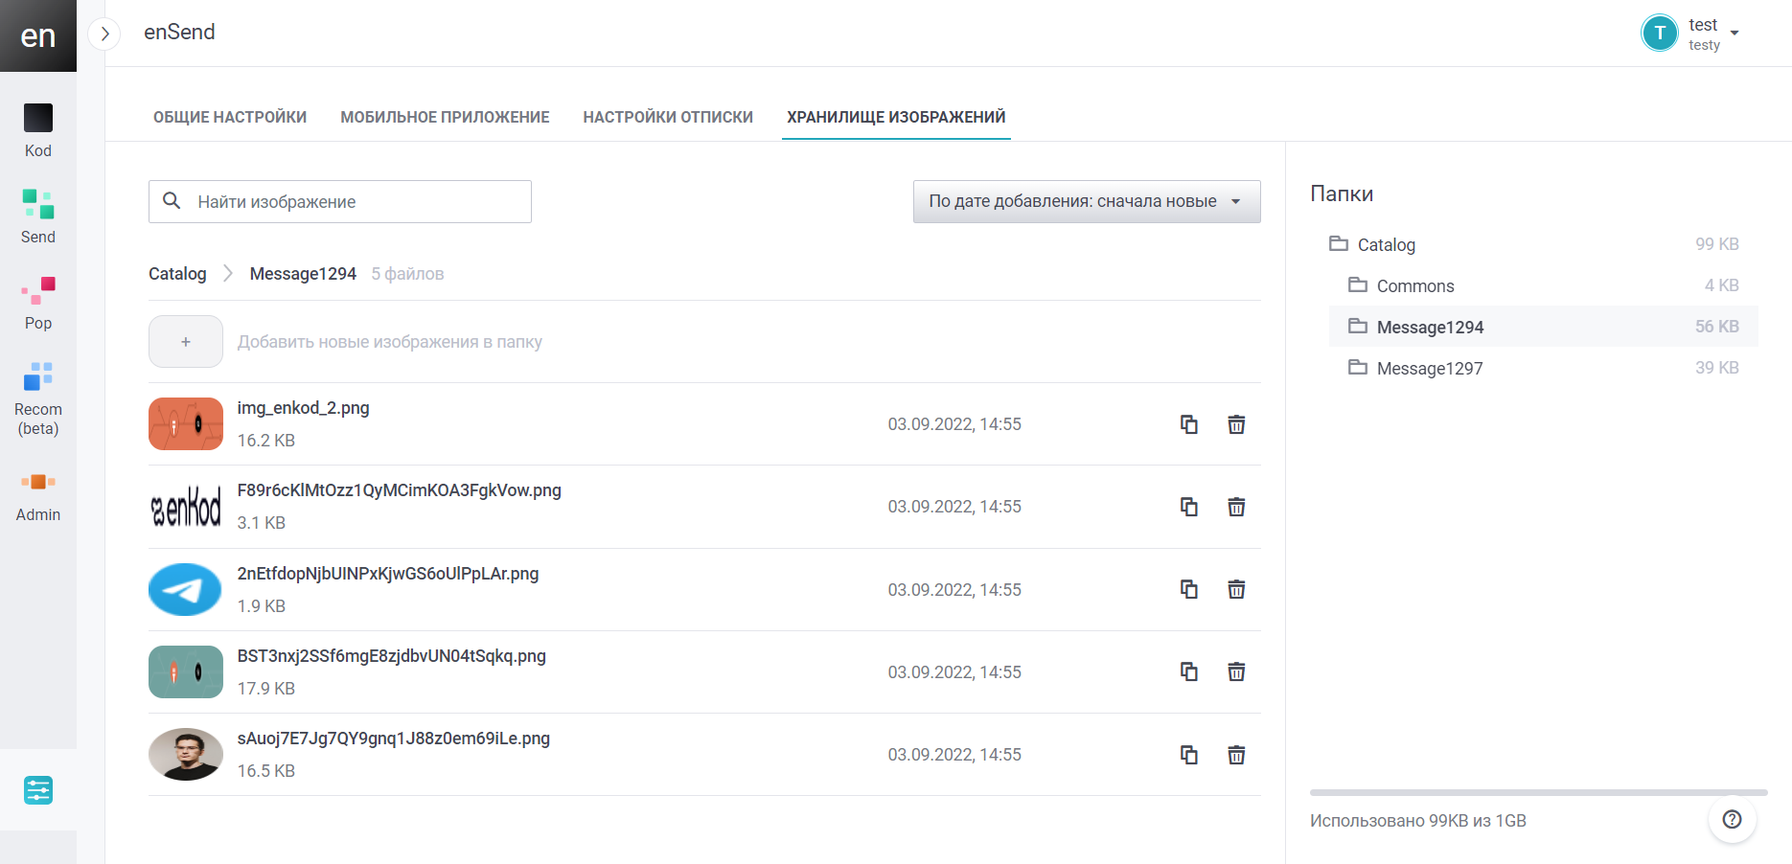
Task: Delete the img_enkod_2.png file
Action: point(1236,424)
